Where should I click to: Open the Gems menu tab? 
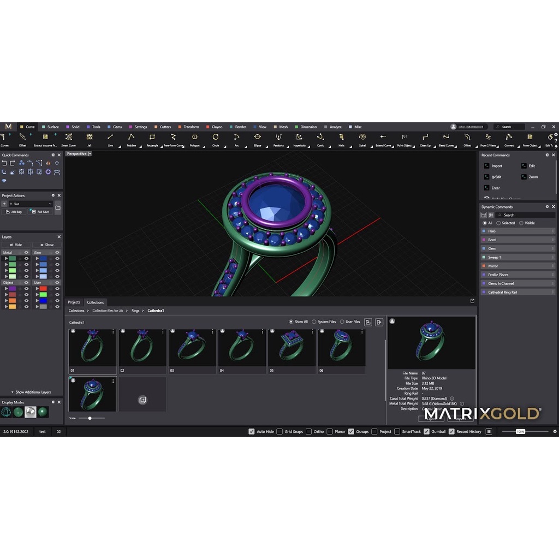[x=114, y=127]
